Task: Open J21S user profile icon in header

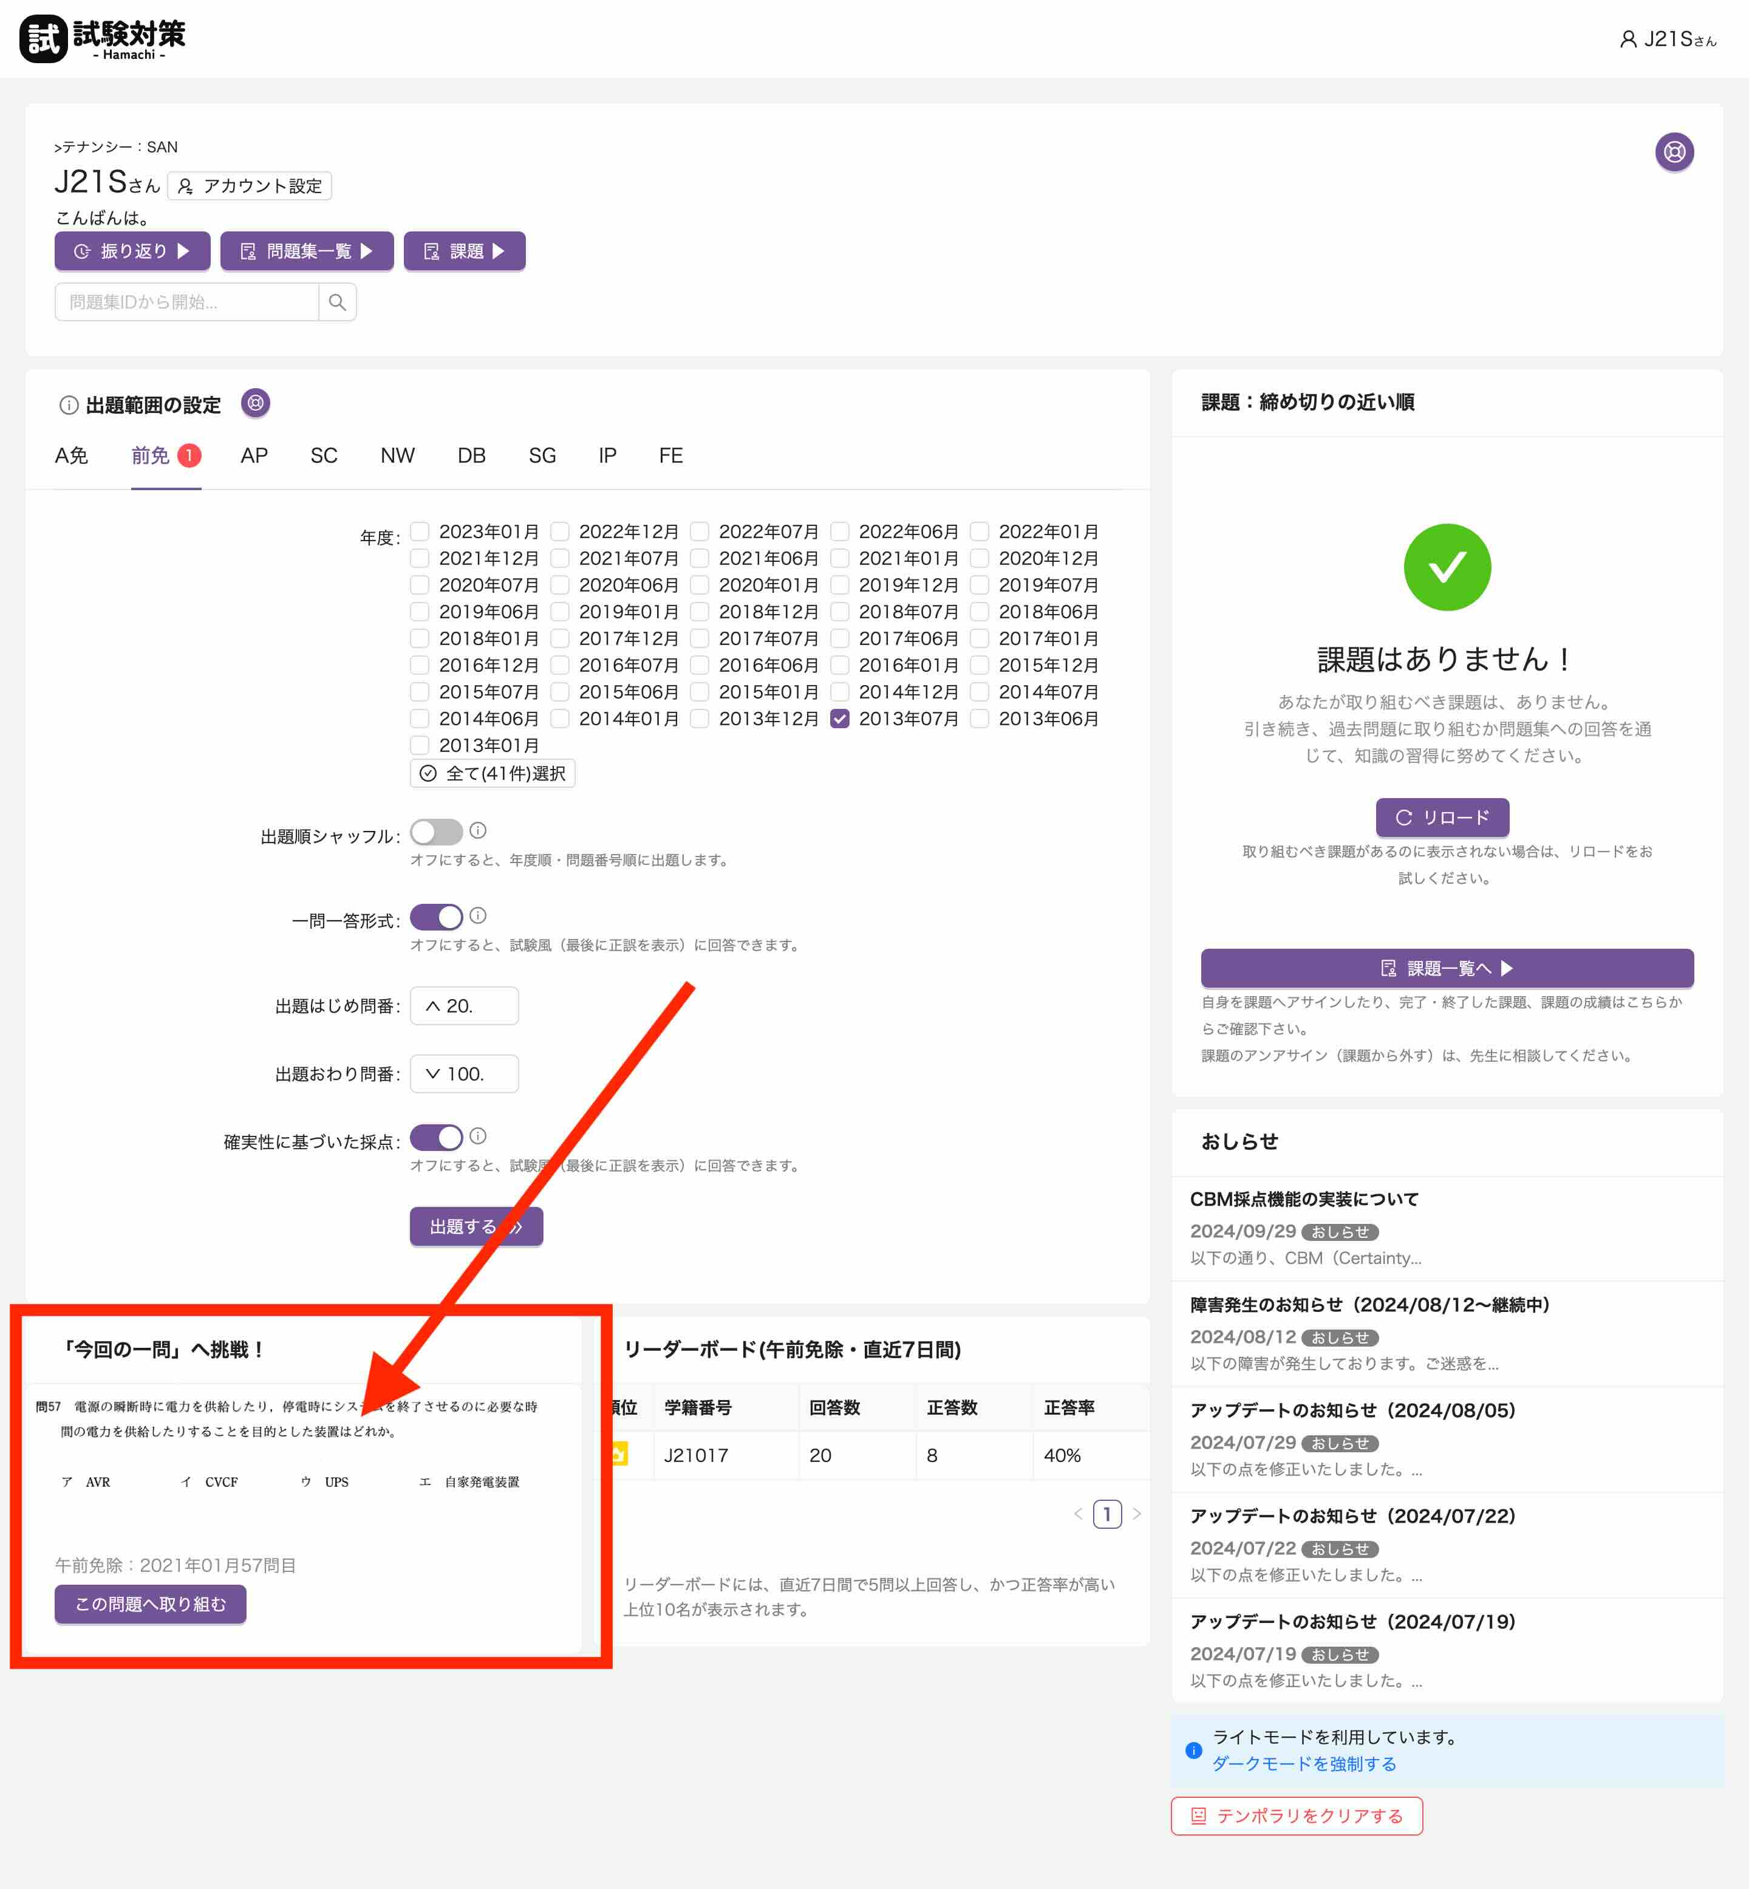Action: tap(1628, 39)
